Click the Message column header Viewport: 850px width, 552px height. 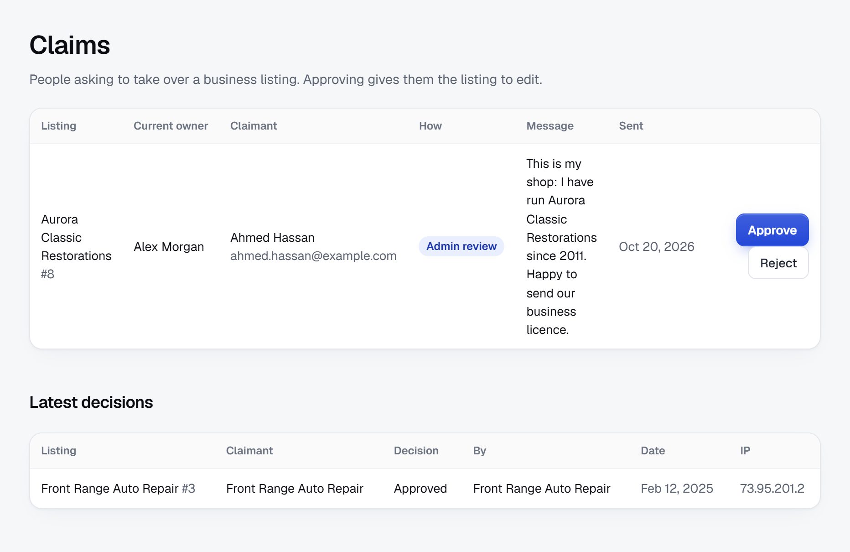[550, 126]
